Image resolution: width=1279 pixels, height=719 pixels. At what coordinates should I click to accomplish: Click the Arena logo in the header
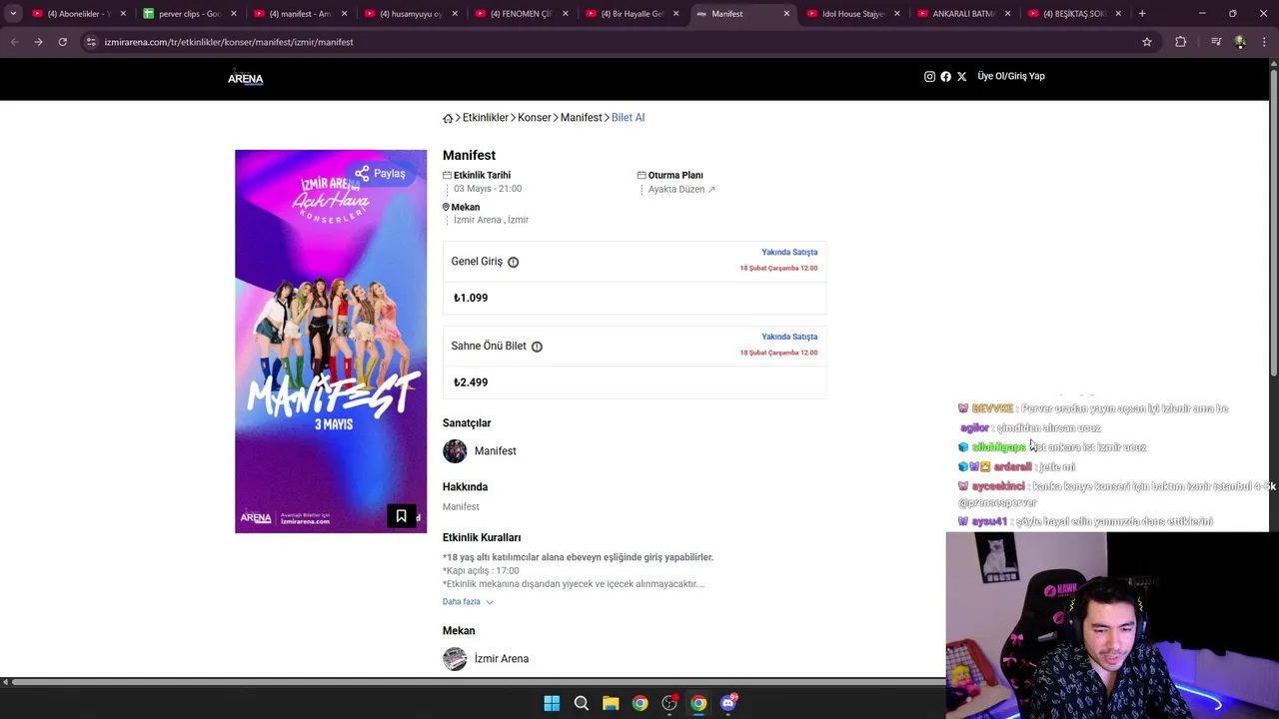pos(245,77)
